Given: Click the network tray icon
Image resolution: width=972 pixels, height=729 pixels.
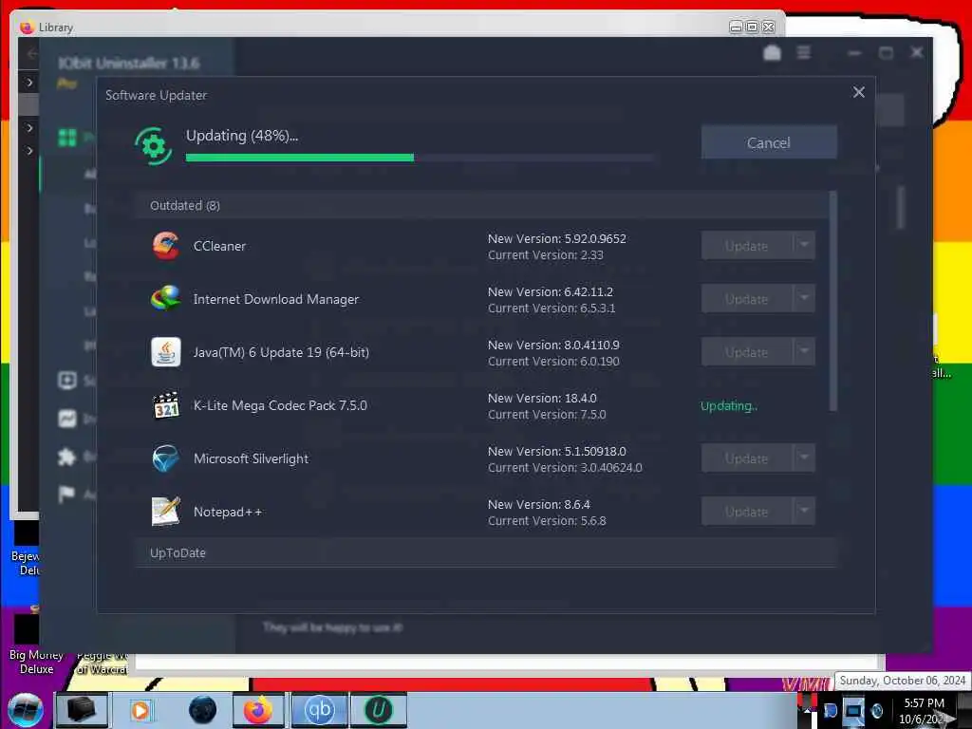Looking at the screenshot, I should click(853, 710).
